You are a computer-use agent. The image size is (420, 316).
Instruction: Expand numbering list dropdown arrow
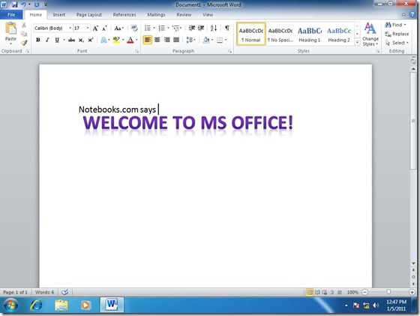168,28
